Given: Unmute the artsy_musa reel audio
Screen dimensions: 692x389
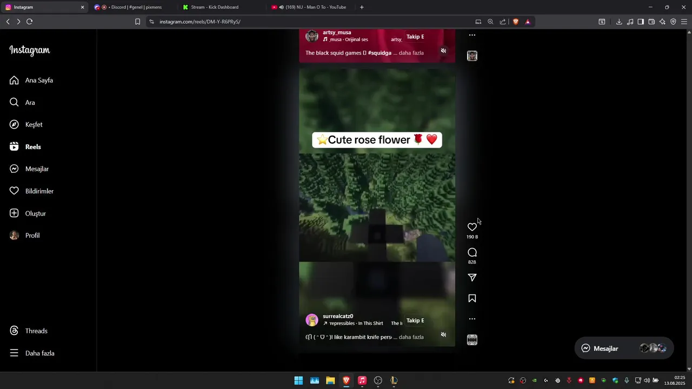Looking at the screenshot, I should (x=443, y=51).
